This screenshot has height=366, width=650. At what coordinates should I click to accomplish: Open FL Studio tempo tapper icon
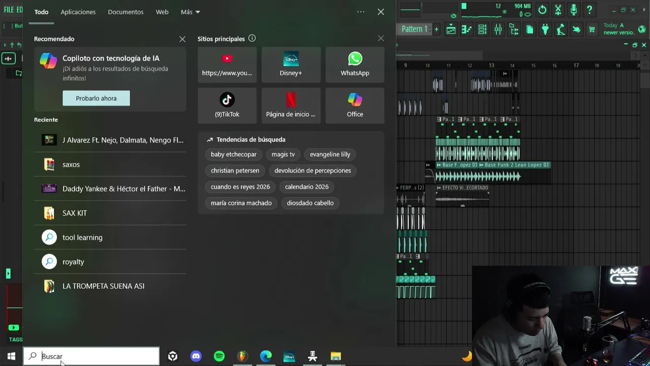pyautogui.click(x=561, y=29)
